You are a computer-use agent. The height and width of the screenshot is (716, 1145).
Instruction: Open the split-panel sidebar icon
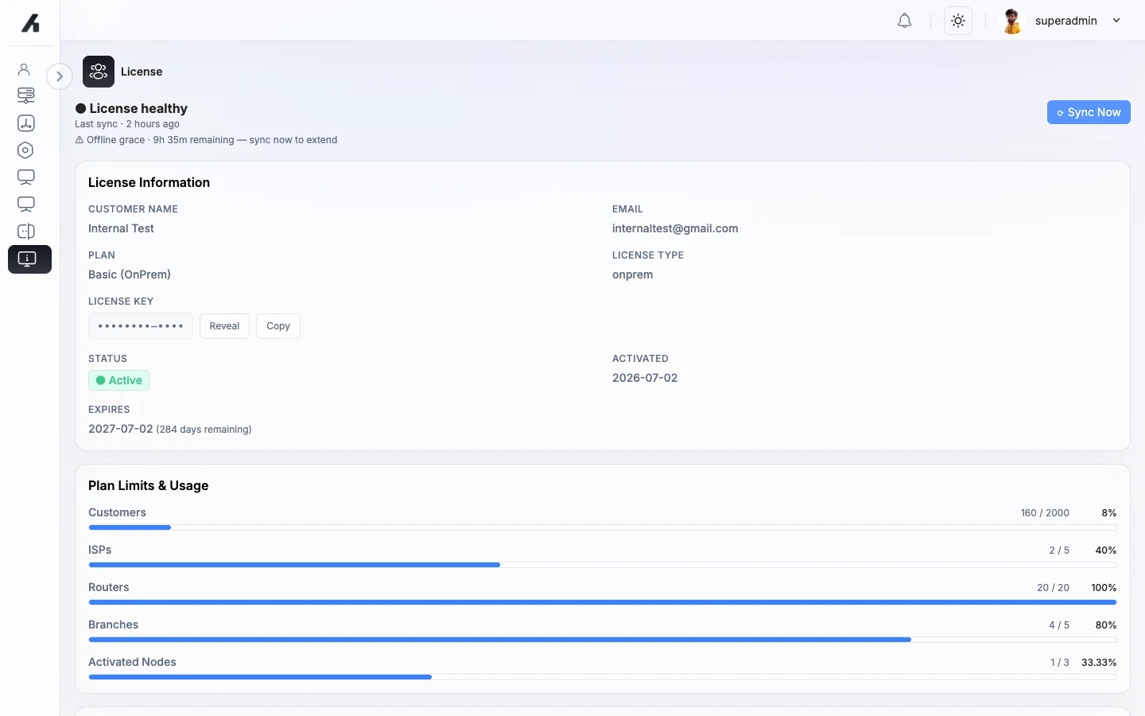coord(25,232)
